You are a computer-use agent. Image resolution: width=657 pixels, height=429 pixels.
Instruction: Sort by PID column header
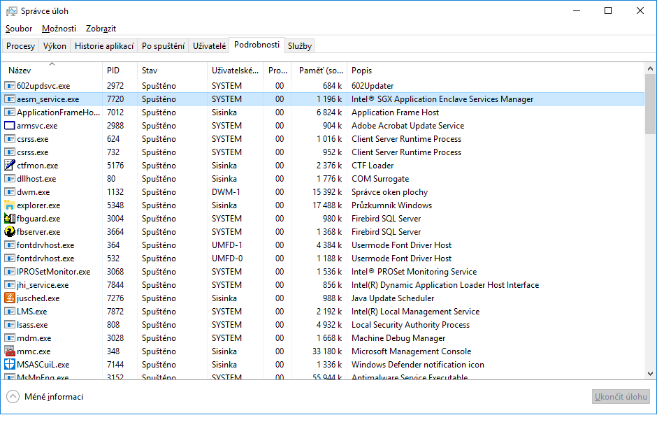point(113,71)
